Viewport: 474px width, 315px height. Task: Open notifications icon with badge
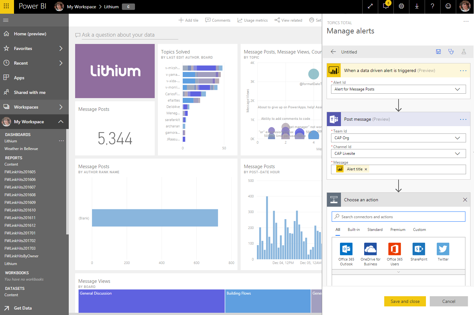point(386,6)
